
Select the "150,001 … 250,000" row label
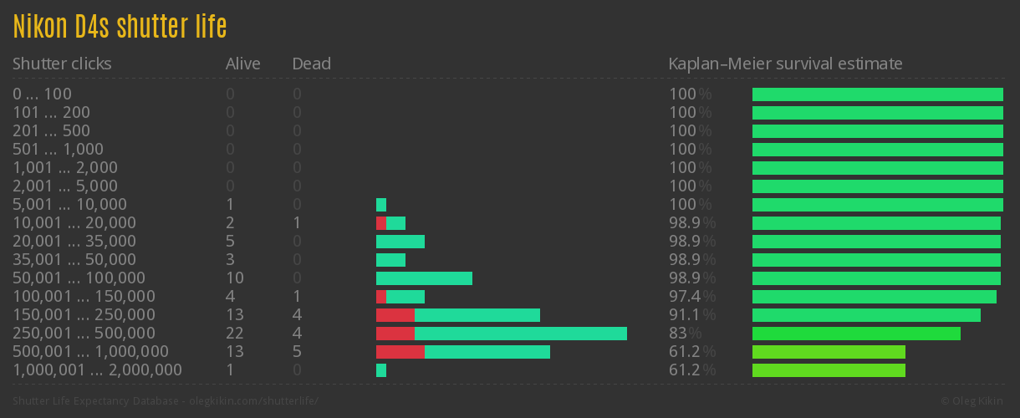click(x=84, y=315)
